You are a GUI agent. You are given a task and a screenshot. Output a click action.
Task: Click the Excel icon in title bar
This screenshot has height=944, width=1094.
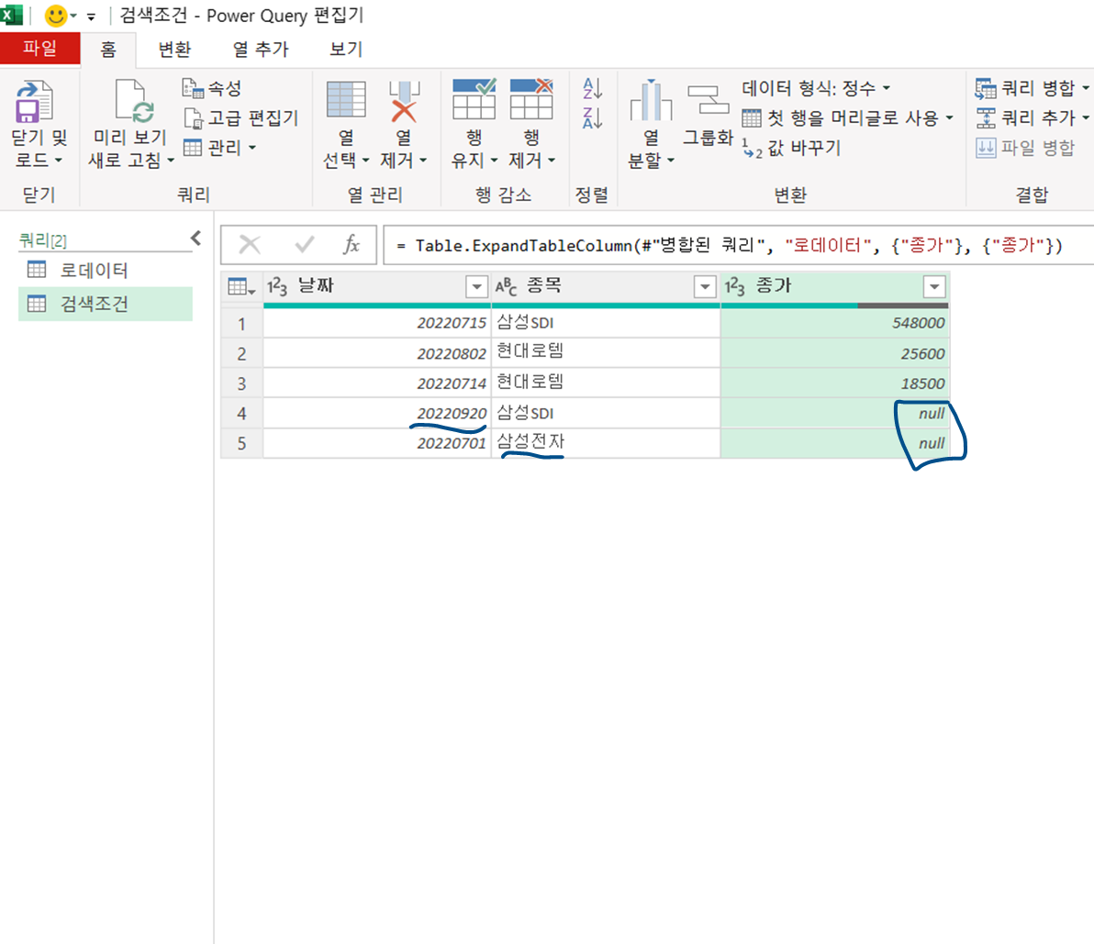pyautogui.click(x=11, y=15)
